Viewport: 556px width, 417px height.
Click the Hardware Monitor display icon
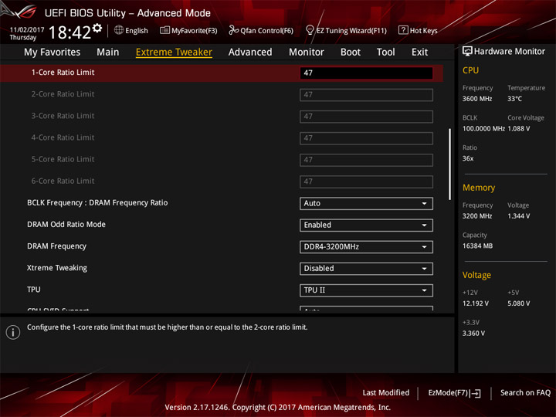click(467, 52)
